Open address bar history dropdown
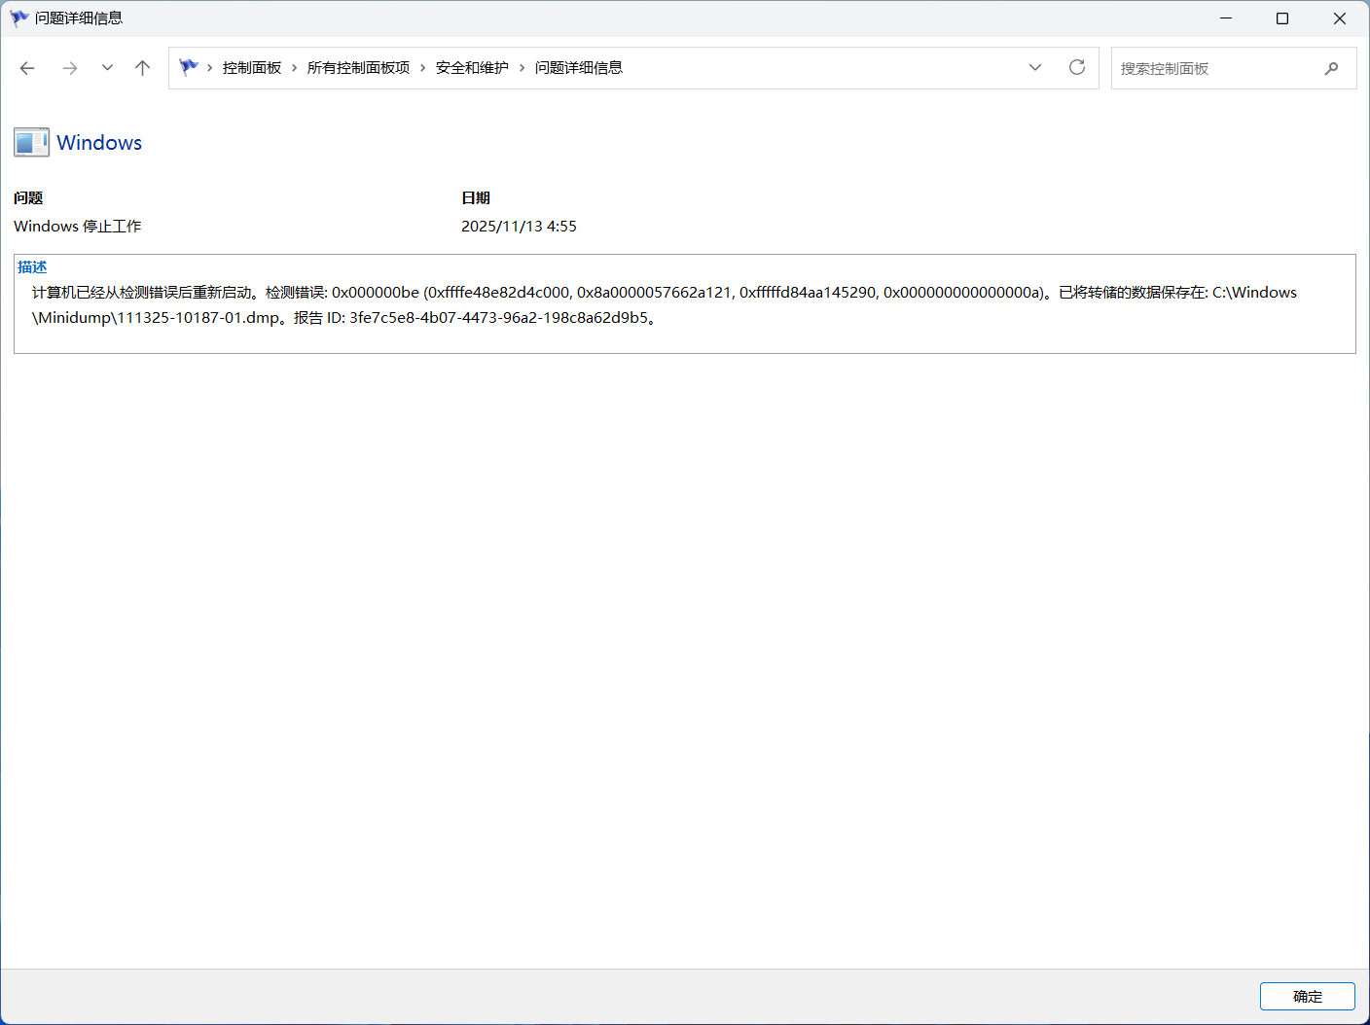The image size is (1370, 1025). click(x=1035, y=68)
